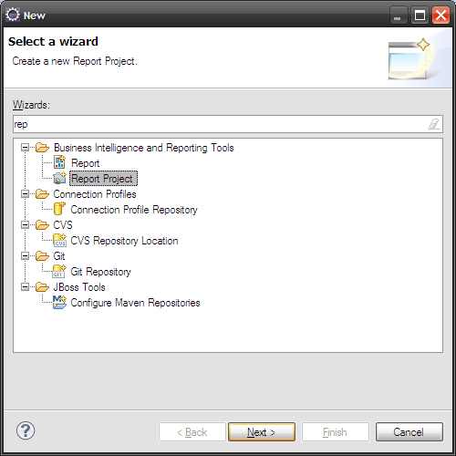Maximize the New dialog window

[x=420, y=16]
